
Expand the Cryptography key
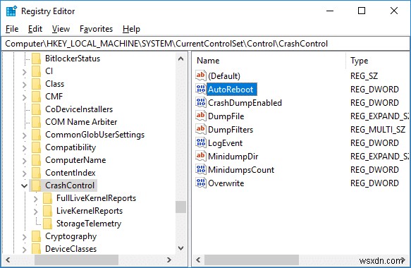(25, 237)
